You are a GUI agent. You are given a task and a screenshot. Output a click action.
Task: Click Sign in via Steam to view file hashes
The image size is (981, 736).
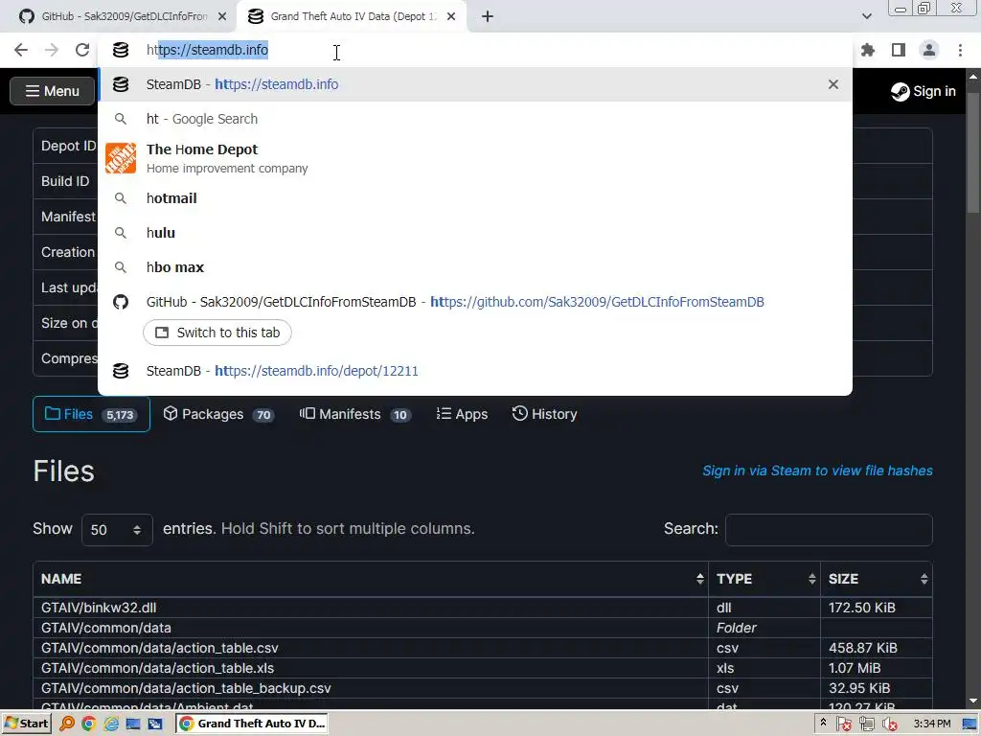click(x=817, y=471)
